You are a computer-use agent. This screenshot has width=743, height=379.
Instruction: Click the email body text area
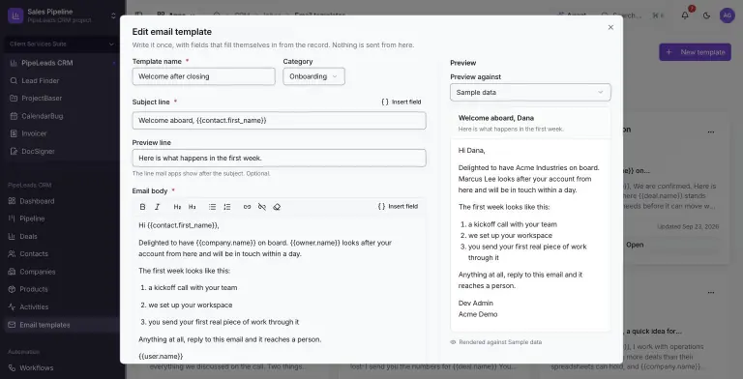point(279,289)
